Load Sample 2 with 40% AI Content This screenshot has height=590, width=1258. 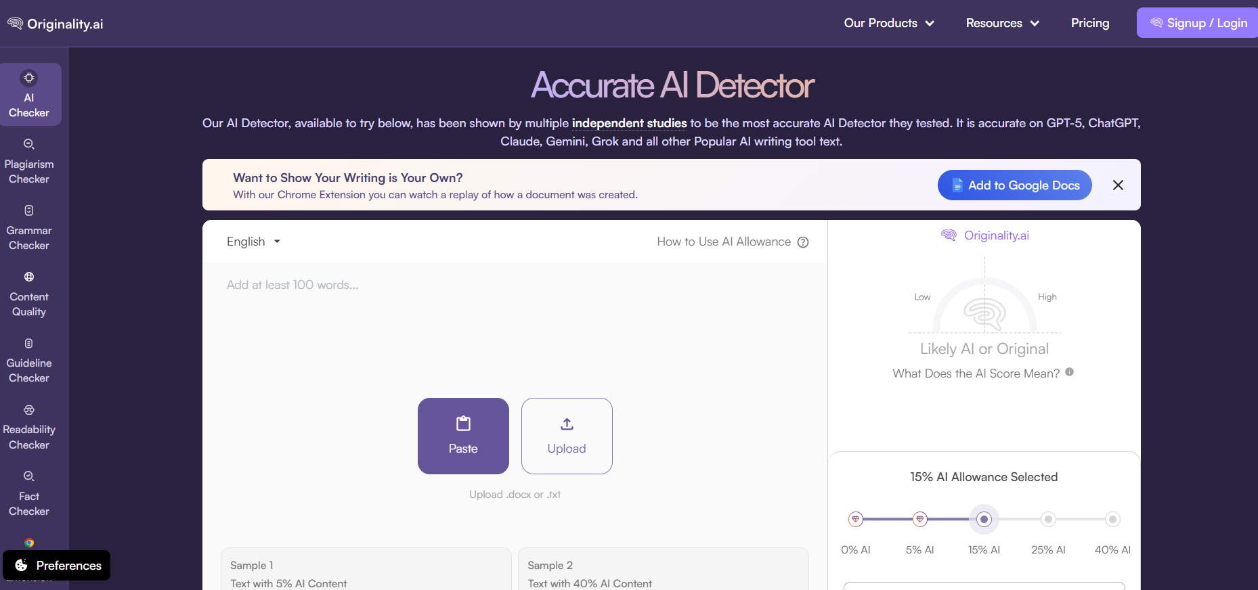point(663,569)
